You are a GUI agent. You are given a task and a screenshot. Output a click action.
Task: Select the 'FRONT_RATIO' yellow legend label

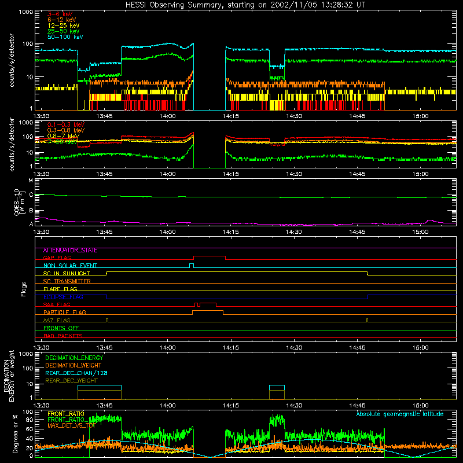pos(66,414)
